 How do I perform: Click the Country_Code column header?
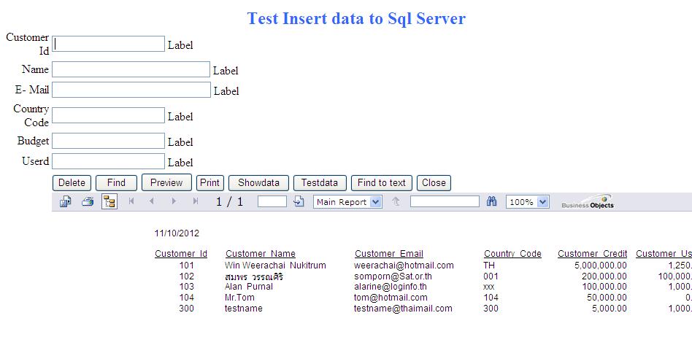(x=512, y=254)
